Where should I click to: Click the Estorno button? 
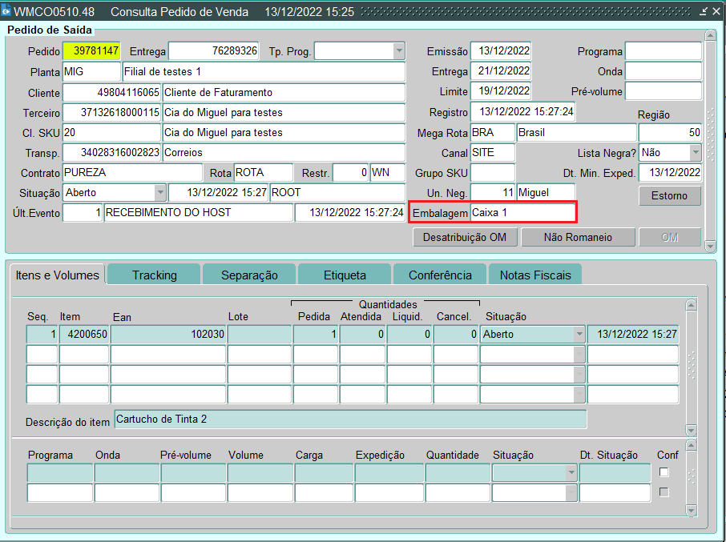click(x=670, y=195)
